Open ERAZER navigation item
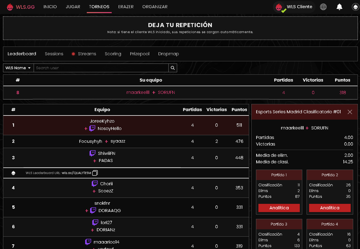The image size is (360, 249). coord(126,7)
